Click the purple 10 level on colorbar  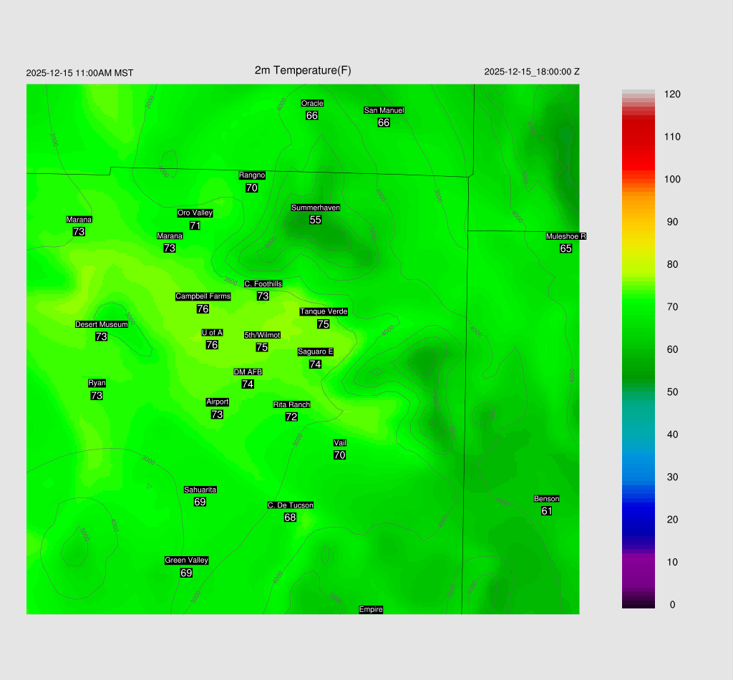(639, 562)
